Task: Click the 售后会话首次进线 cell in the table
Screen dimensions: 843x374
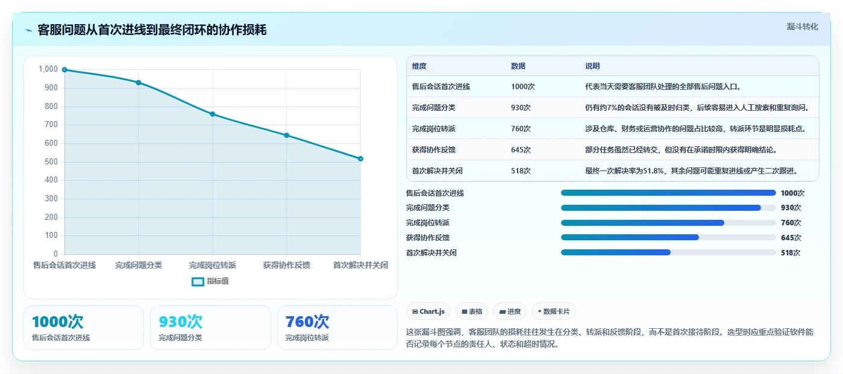Action: pyautogui.click(x=441, y=87)
